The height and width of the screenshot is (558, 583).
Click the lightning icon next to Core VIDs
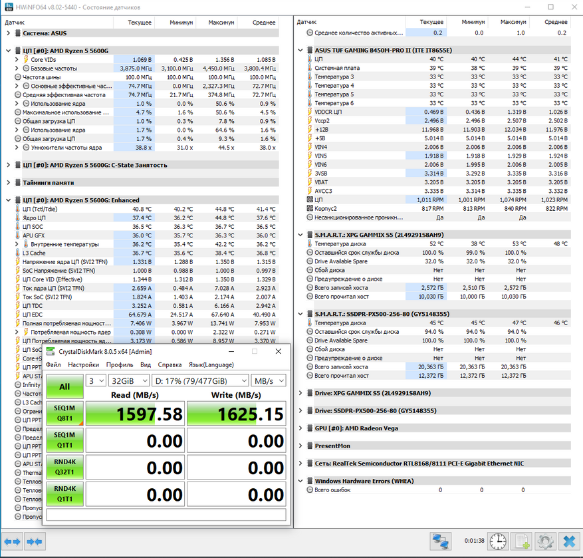coord(26,59)
